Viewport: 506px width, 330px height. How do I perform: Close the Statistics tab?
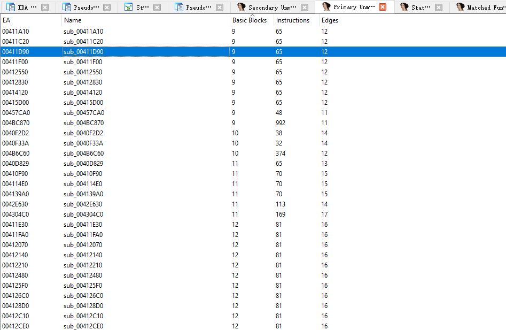point(439,7)
